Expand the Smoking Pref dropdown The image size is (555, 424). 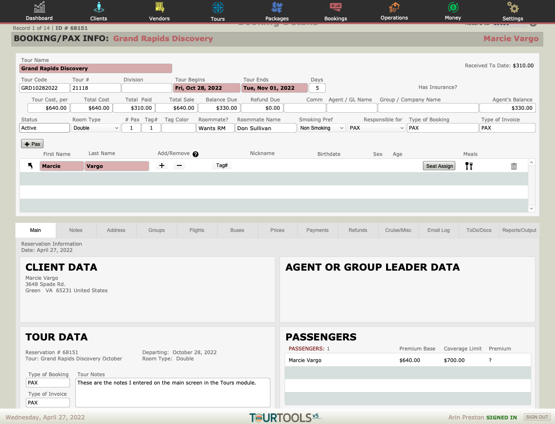click(322, 128)
